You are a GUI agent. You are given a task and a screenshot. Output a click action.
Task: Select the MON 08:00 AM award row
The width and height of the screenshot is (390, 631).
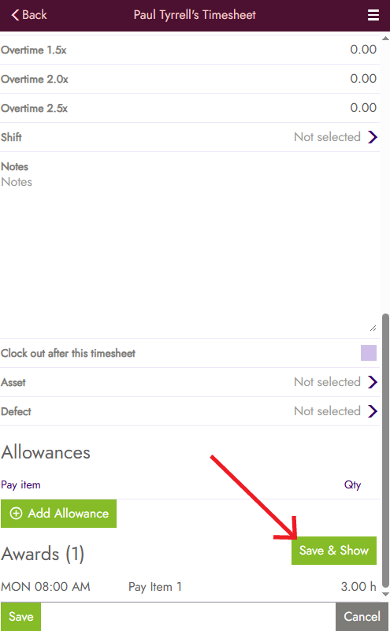(x=189, y=587)
